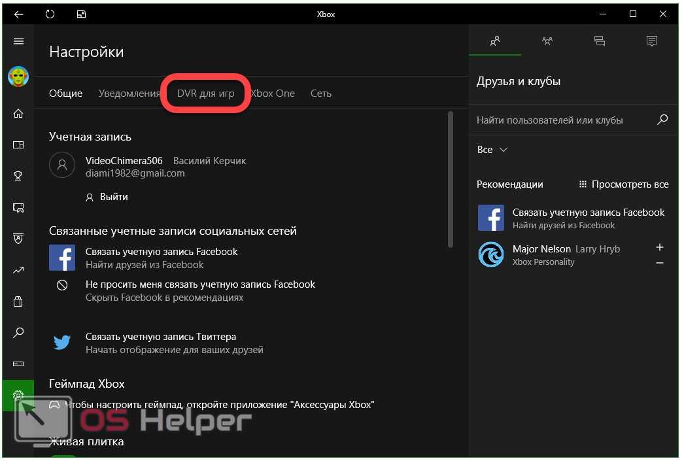This screenshot has height=461, width=684.
Task: Open the sidebar Search magnifier icon
Action: pos(18,333)
